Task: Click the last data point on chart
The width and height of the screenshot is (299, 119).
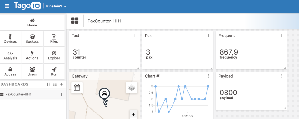Action: 208,86
